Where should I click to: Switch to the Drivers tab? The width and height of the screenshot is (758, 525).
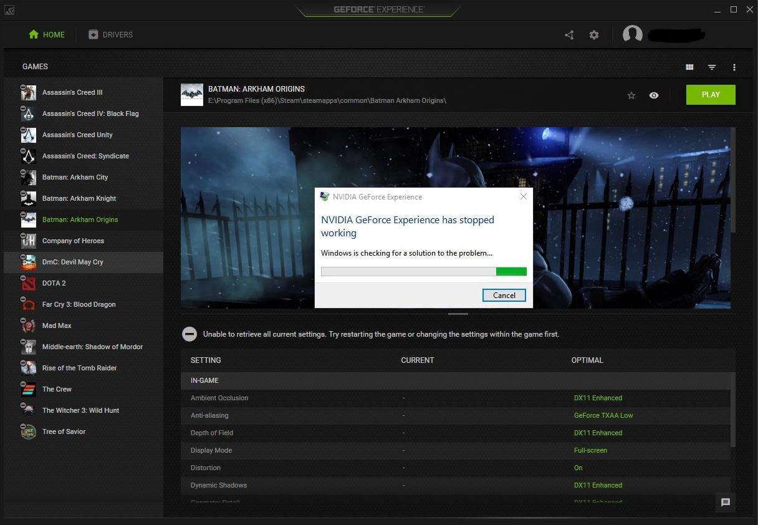coord(110,35)
